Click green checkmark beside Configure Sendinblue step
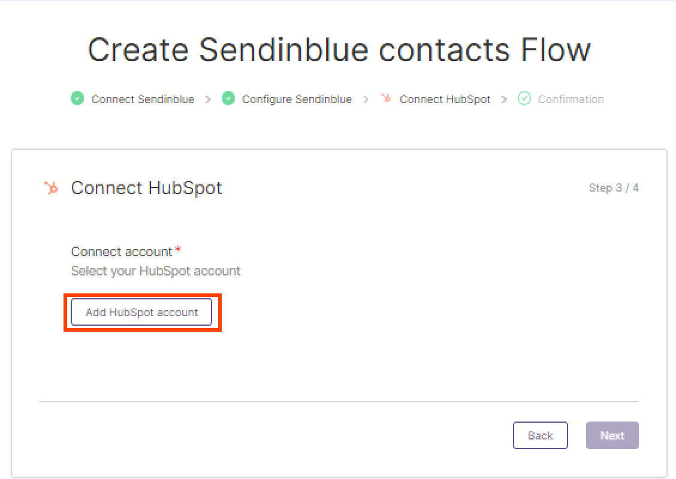Image resolution: width=676 pixels, height=479 pixels. point(228,99)
